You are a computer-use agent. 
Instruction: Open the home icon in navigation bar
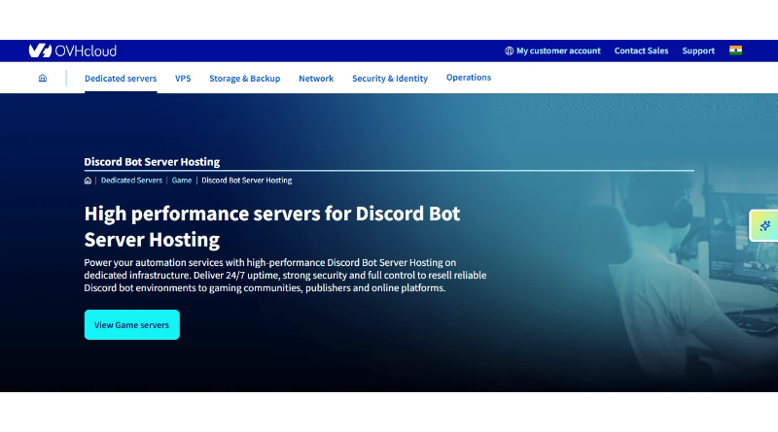43,78
